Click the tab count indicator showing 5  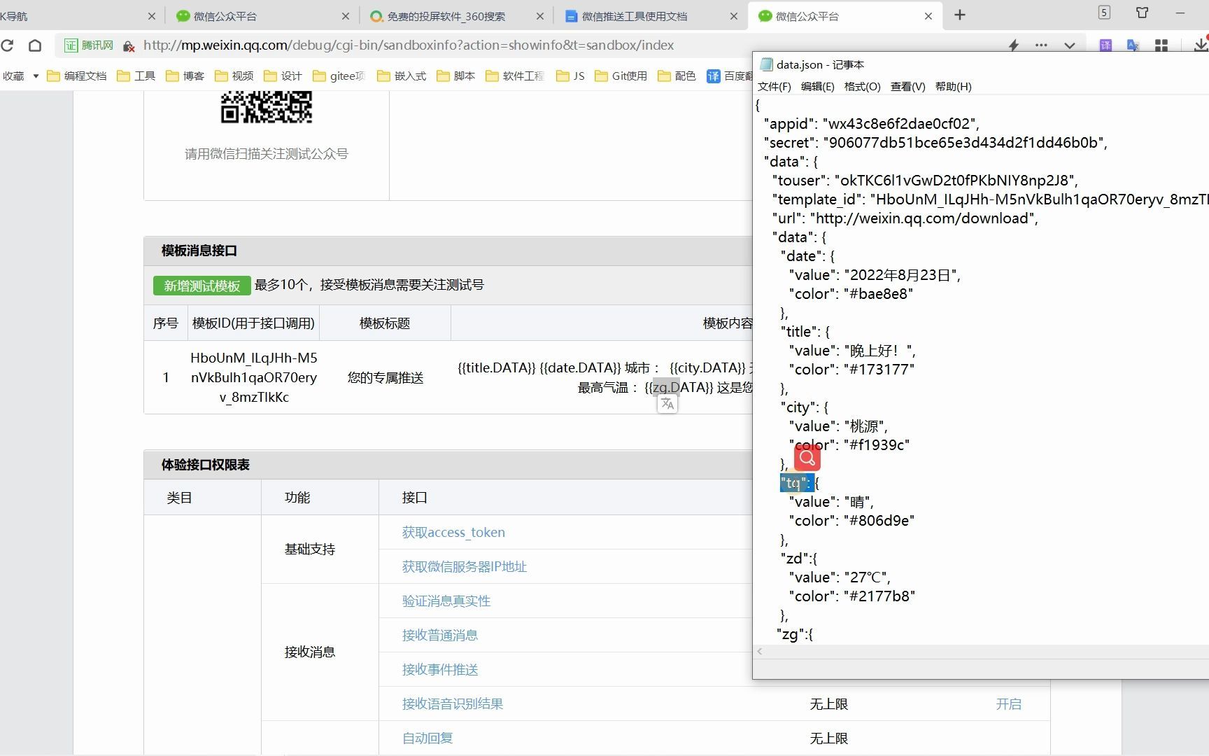click(1104, 13)
